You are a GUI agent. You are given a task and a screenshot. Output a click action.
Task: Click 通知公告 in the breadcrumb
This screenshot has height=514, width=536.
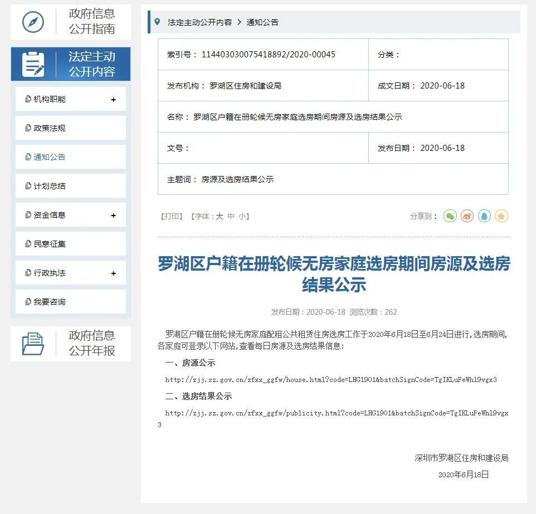[262, 22]
